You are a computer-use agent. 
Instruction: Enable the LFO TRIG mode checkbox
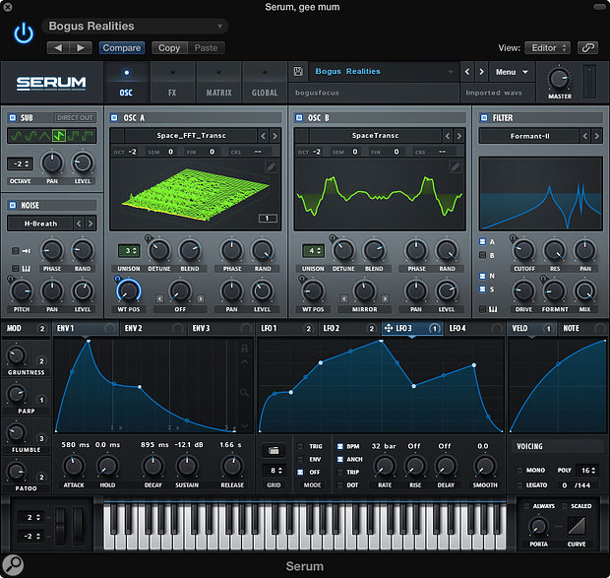(300, 446)
